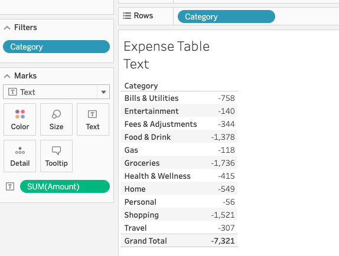This screenshot has height=256, width=339.
Task: Collapse the Marks section chevron
Action: [7, 76]
